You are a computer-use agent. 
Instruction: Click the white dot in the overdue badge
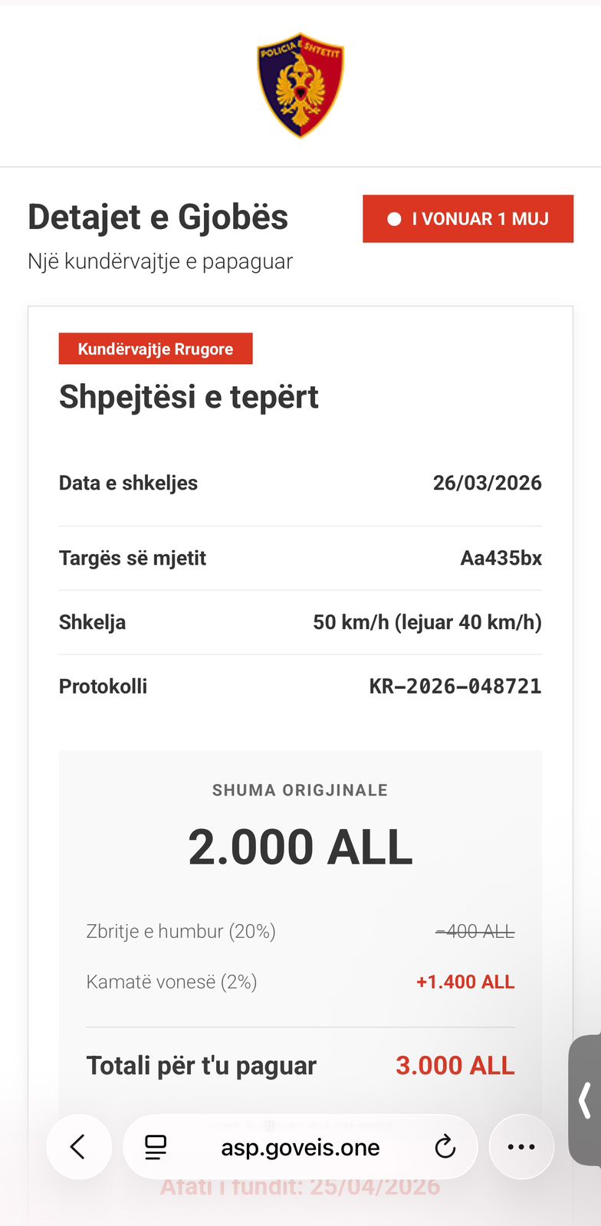[x=394, y=219]
